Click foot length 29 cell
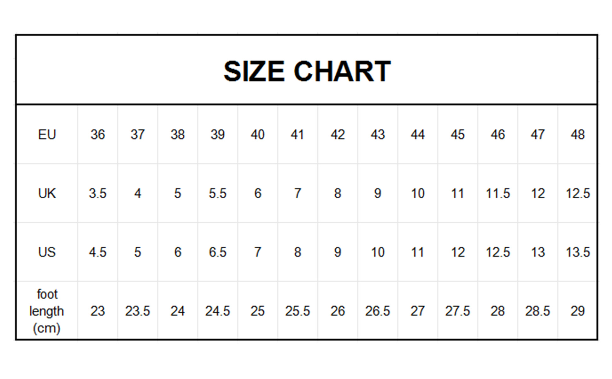 point(577,311)
